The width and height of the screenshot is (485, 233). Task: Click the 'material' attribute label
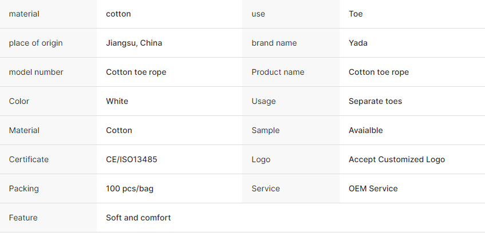click(x=24, y=14)
